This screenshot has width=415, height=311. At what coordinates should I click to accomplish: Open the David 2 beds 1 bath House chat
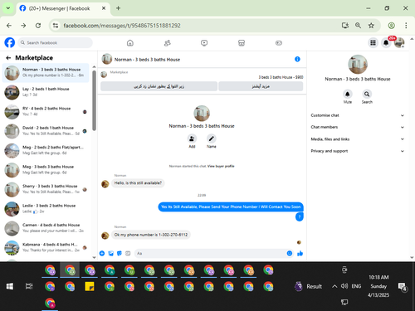point(46,131)
